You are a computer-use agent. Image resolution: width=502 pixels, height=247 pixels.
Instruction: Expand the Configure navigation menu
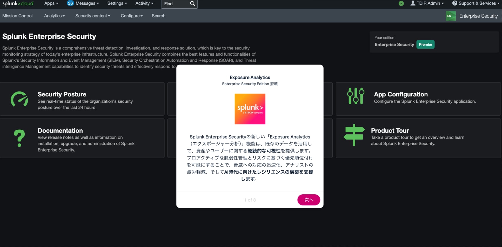point(132,16)
